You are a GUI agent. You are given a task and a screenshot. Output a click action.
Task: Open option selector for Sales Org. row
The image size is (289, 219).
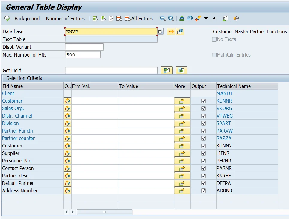click(x=67, y=108)
